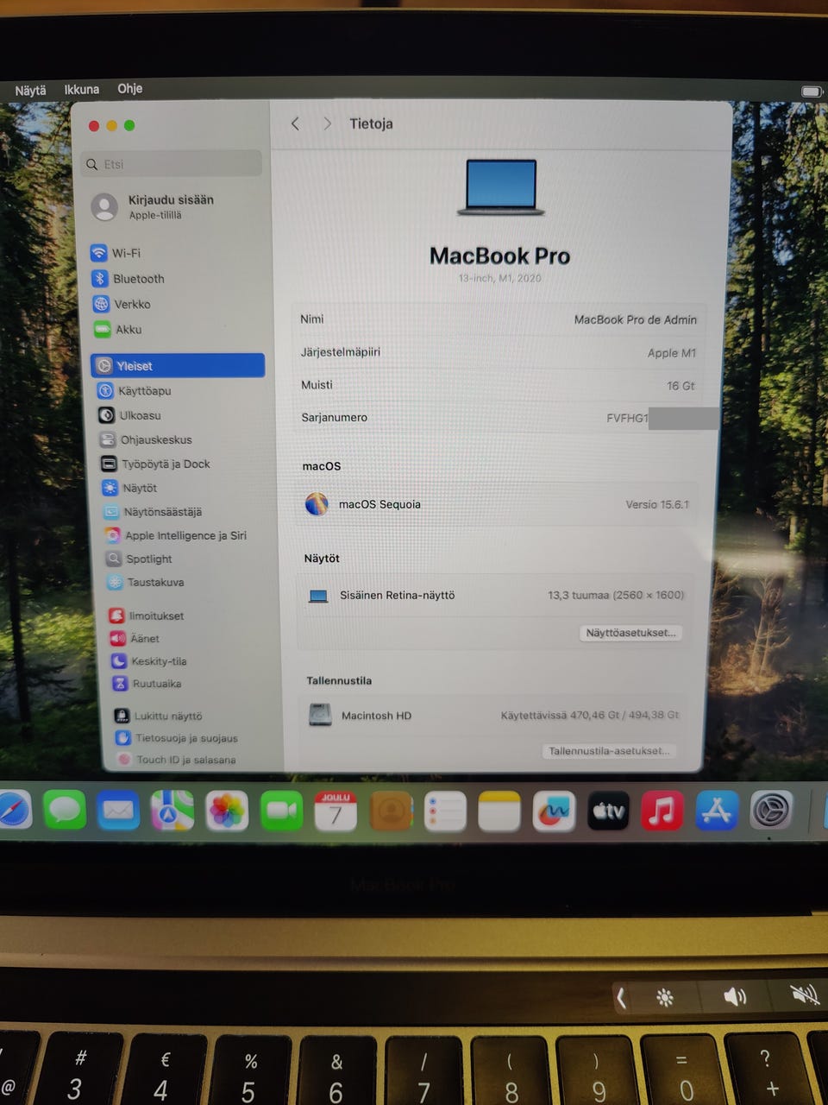Open Music from the Dock

(662, 811)
